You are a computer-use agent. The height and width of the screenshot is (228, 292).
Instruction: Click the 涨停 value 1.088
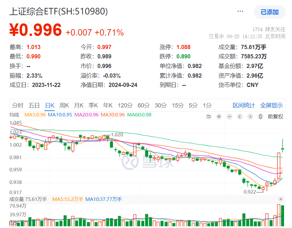184,47
